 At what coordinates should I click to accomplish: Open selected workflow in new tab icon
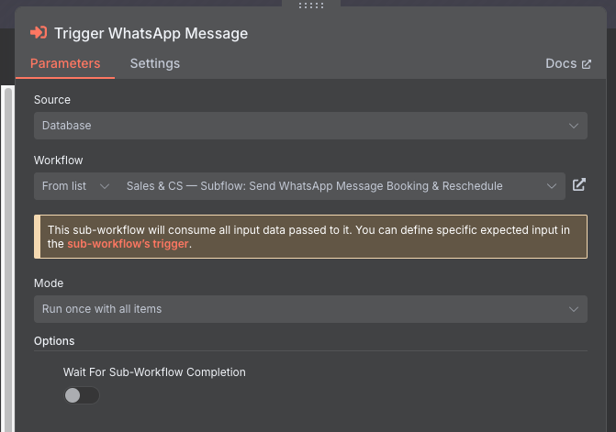coord(578,185)
